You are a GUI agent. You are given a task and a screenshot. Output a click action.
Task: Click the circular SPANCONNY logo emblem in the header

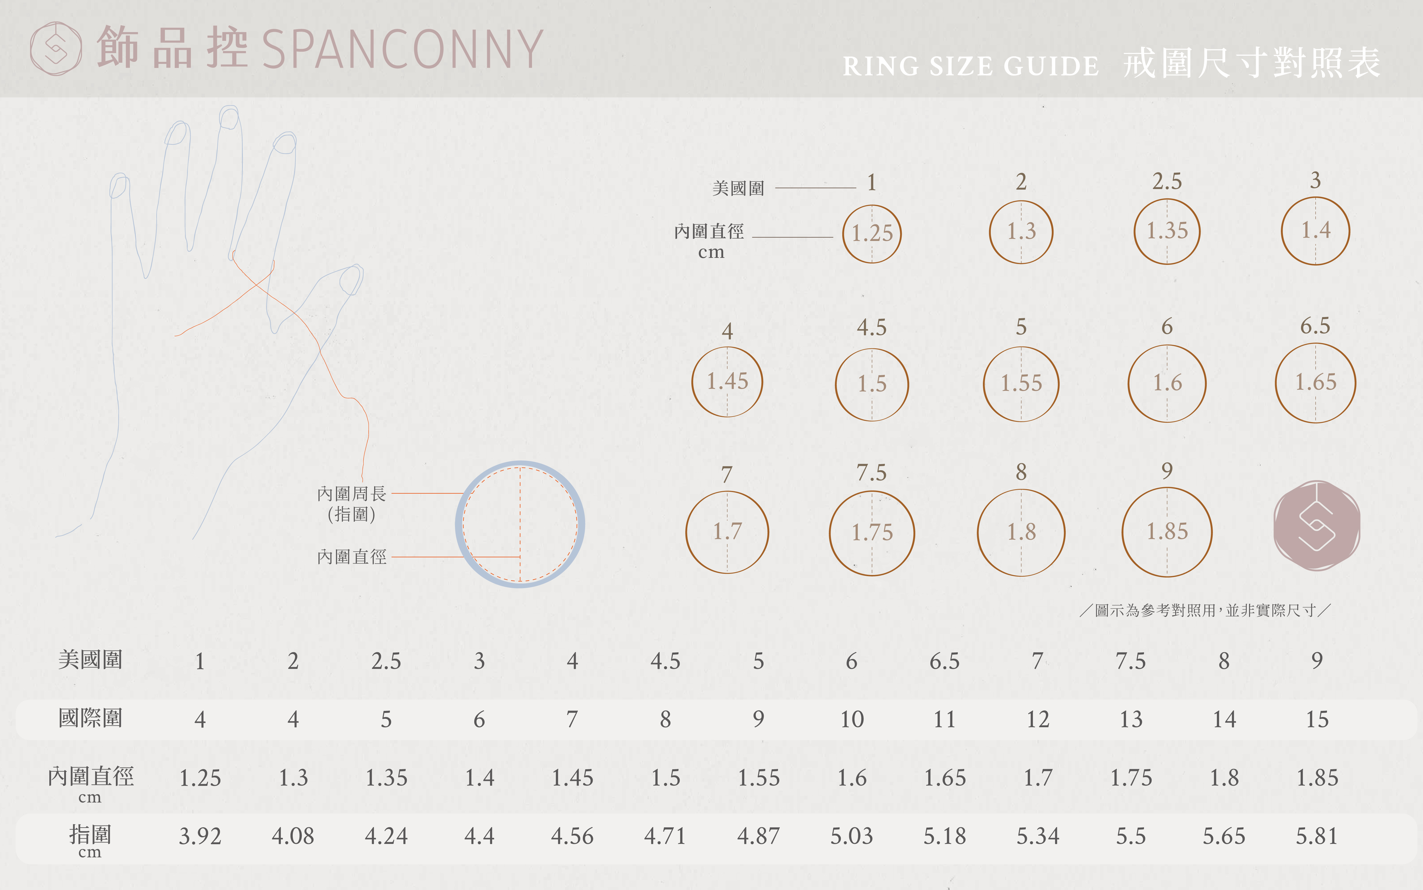click(56, 48)
